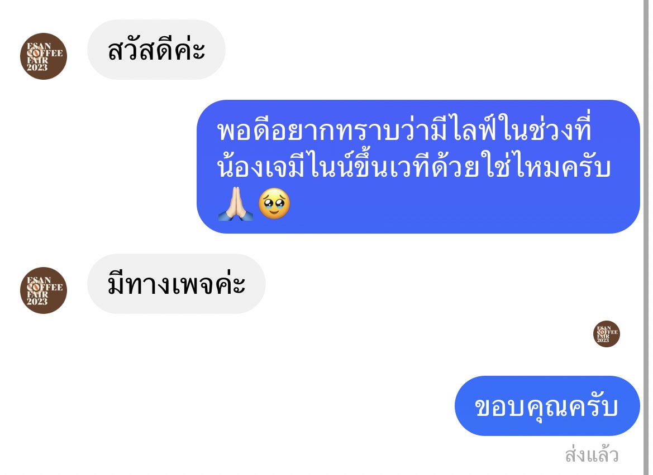Click the pleading face emoji
The width and height of the screenshot is (653, 475).
coord(274,203)
